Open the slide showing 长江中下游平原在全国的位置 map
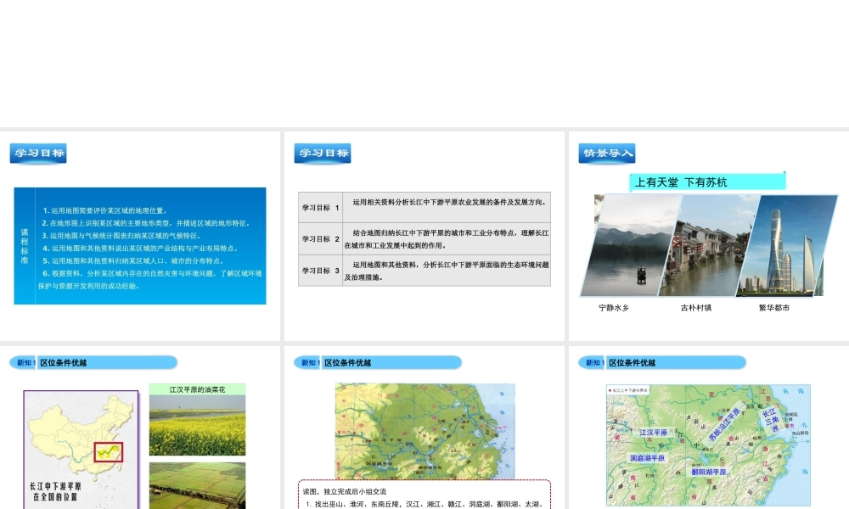 140,428
